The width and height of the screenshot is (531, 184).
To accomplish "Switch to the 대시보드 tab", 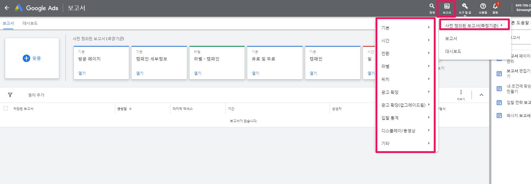I will click(30, 23).
